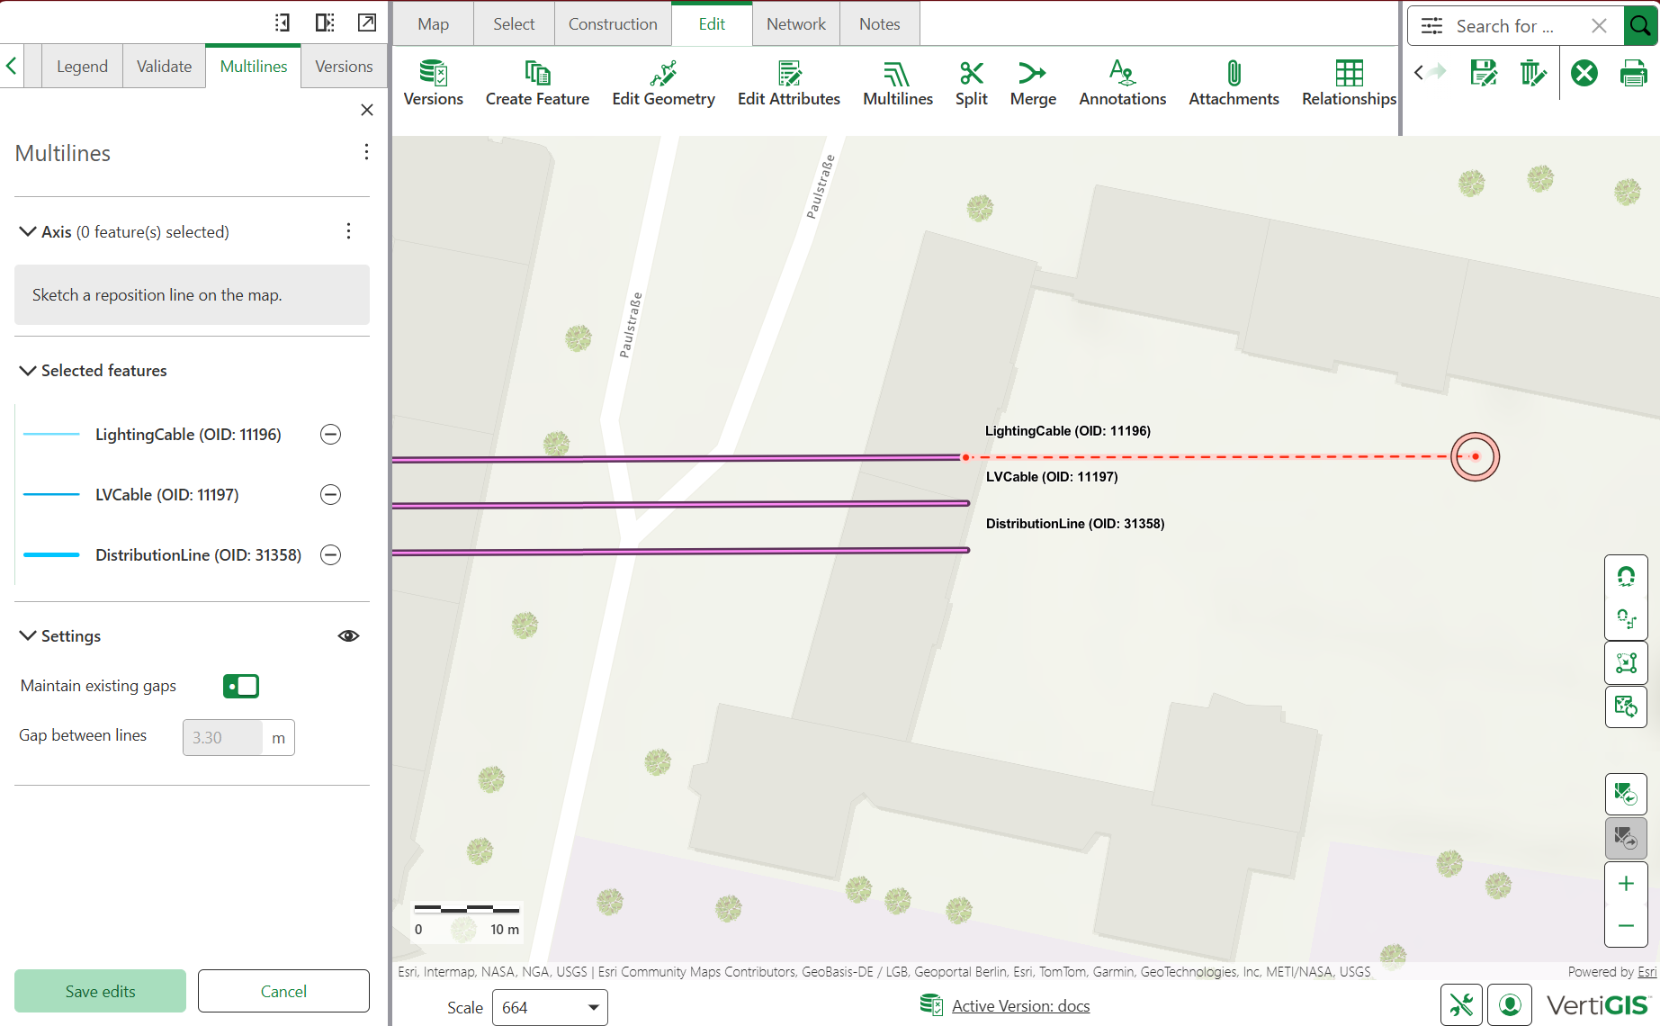Screen dimensions: 1660x1026
Task: Open the Relationships table tool
Action: coord(1348,83)
